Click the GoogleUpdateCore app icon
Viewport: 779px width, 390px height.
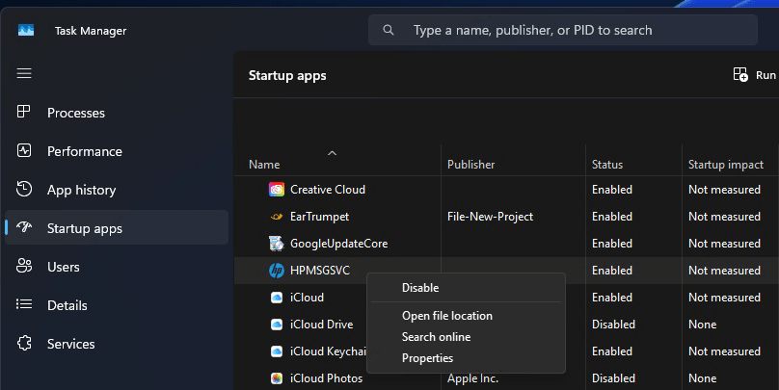277,243
